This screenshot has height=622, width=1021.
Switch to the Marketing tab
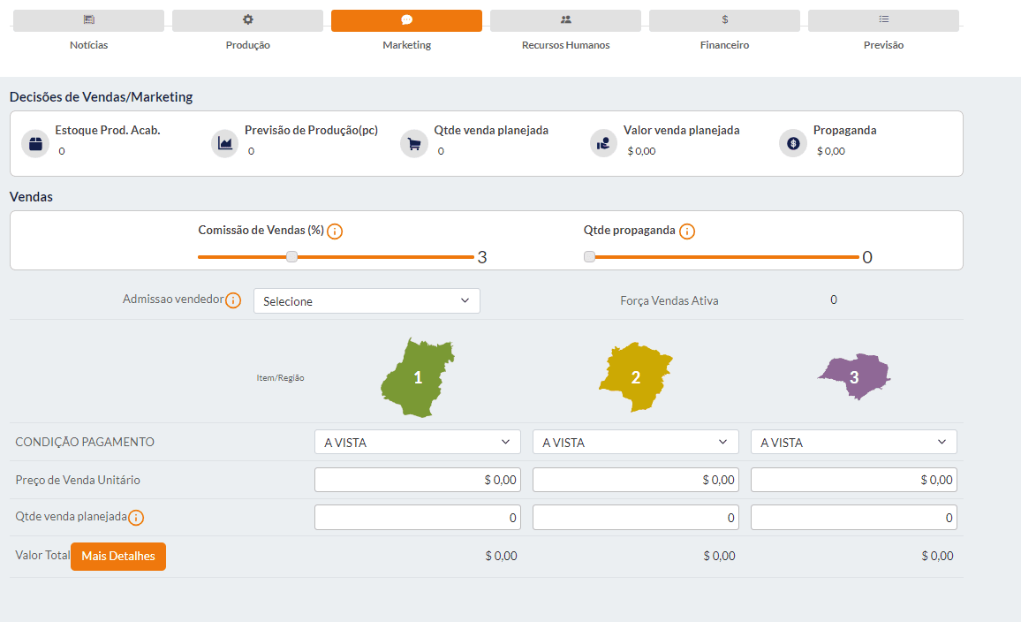coord(406,20)
